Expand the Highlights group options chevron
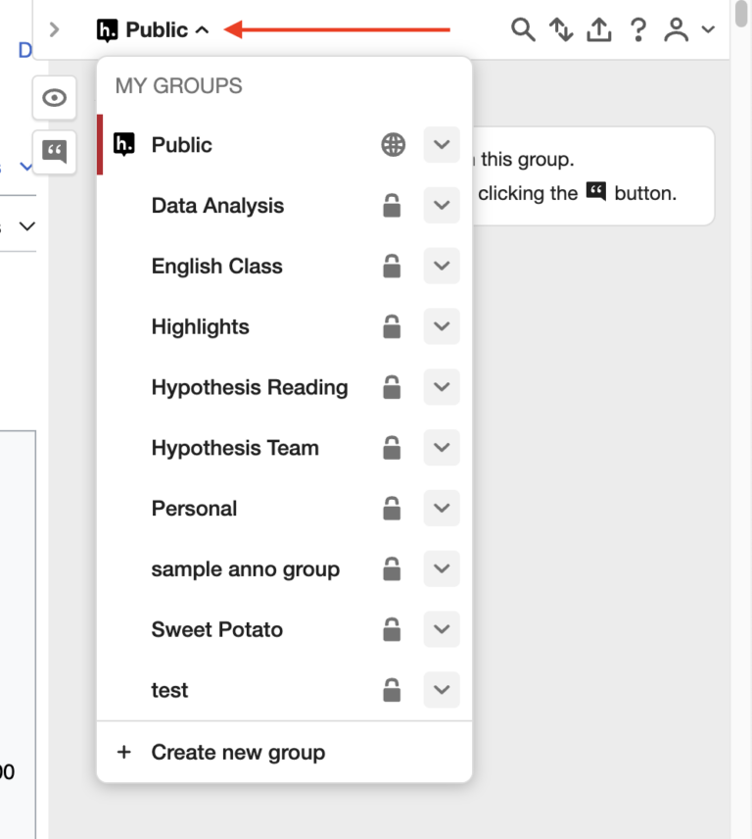The width and height of the screenshot is (752, 839). pyautogui.click(x=441, y=326)
